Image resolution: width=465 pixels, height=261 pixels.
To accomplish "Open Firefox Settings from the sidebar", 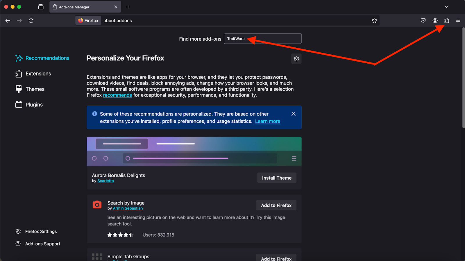I will coord(36,231).
